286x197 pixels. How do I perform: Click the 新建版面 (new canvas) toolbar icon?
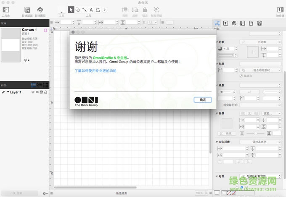[x=27, y=10]
